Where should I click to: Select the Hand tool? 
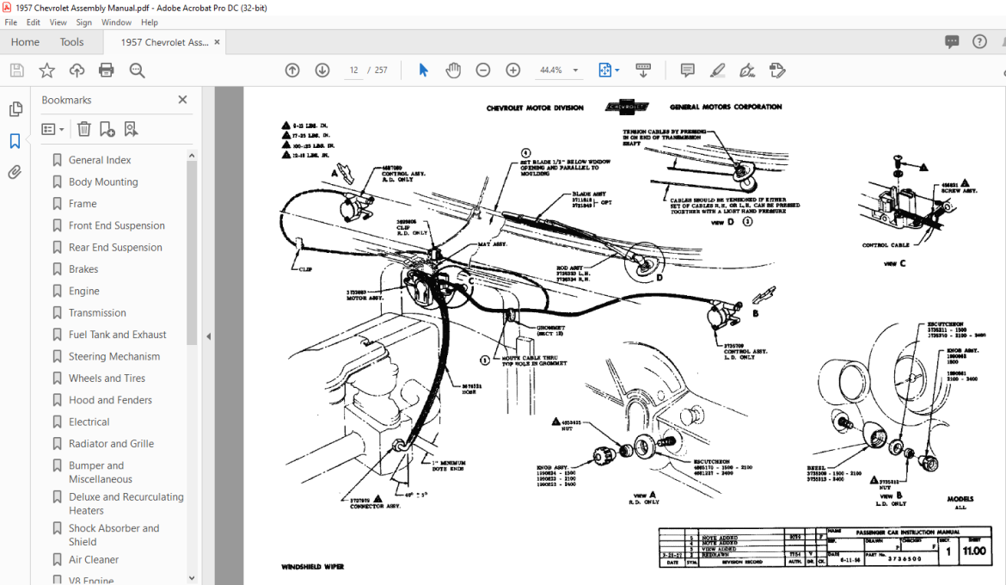[x=453, y=70]
